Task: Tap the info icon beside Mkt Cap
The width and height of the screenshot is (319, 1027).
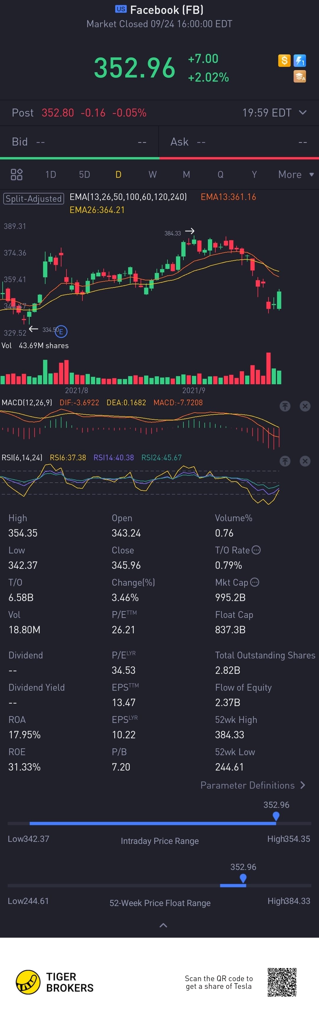Action: coord(255,582)
